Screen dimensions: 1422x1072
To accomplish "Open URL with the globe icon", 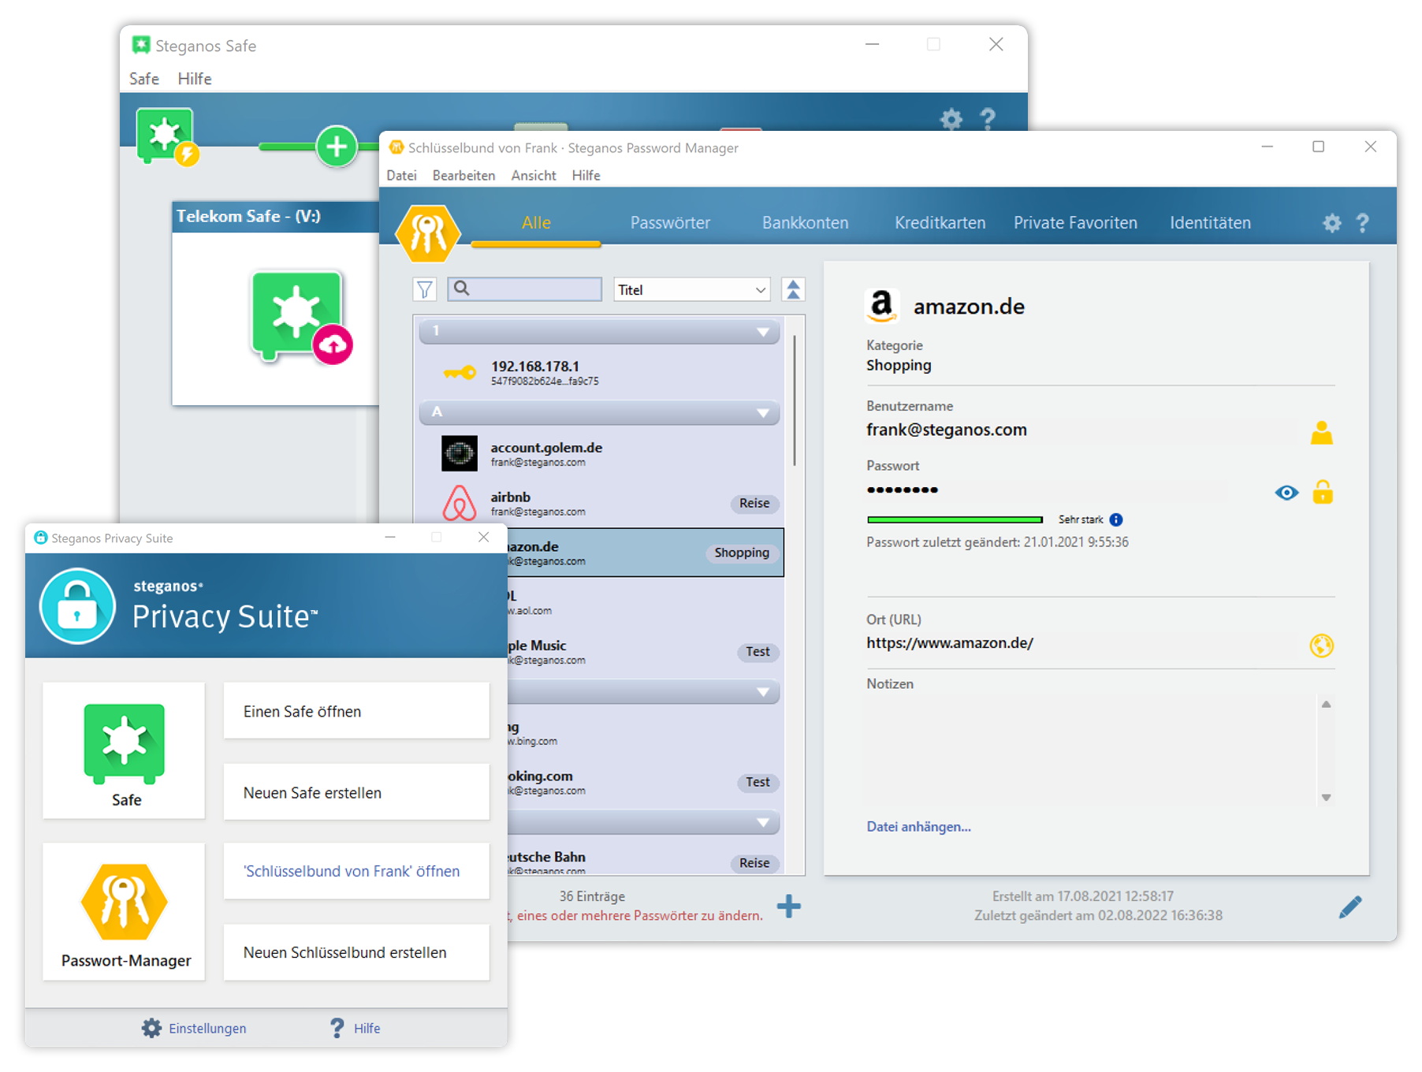I will pos(1322,646).
